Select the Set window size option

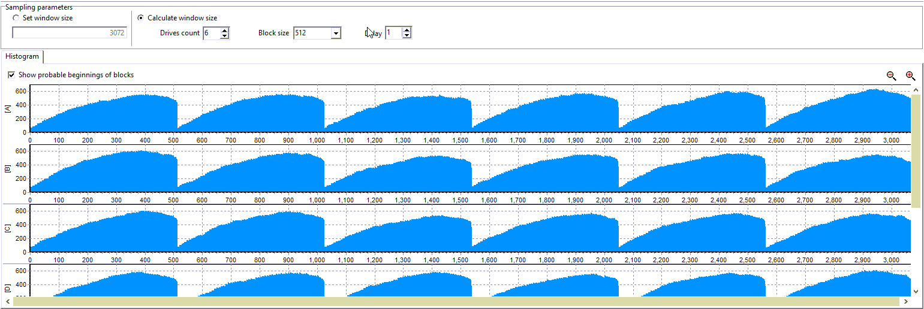[x=16, y=18]
